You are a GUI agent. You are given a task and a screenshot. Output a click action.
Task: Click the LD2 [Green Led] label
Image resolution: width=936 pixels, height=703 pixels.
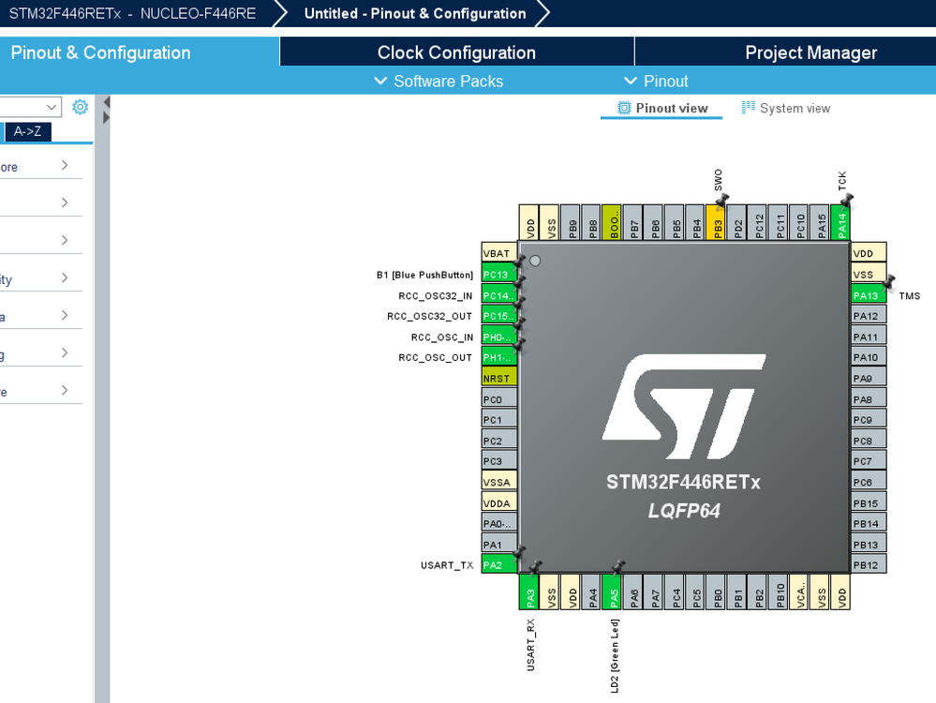pyautogui.click(x=615, y=656)
